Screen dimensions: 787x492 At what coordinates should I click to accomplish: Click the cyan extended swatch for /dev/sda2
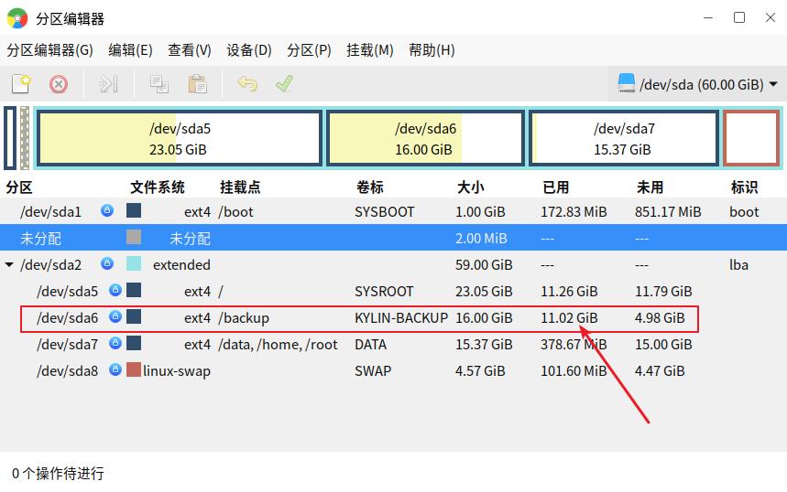[x=134, y=263]
